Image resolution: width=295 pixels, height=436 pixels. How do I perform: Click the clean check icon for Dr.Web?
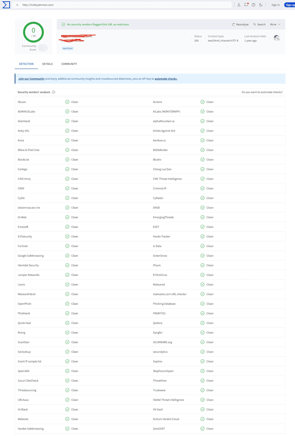click(x=67, y=217)
